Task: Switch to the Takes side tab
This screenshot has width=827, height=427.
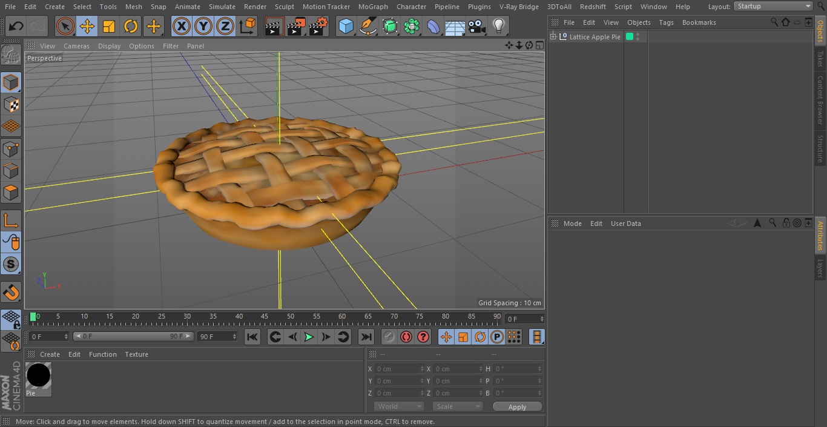Action: tap(820, 59)
